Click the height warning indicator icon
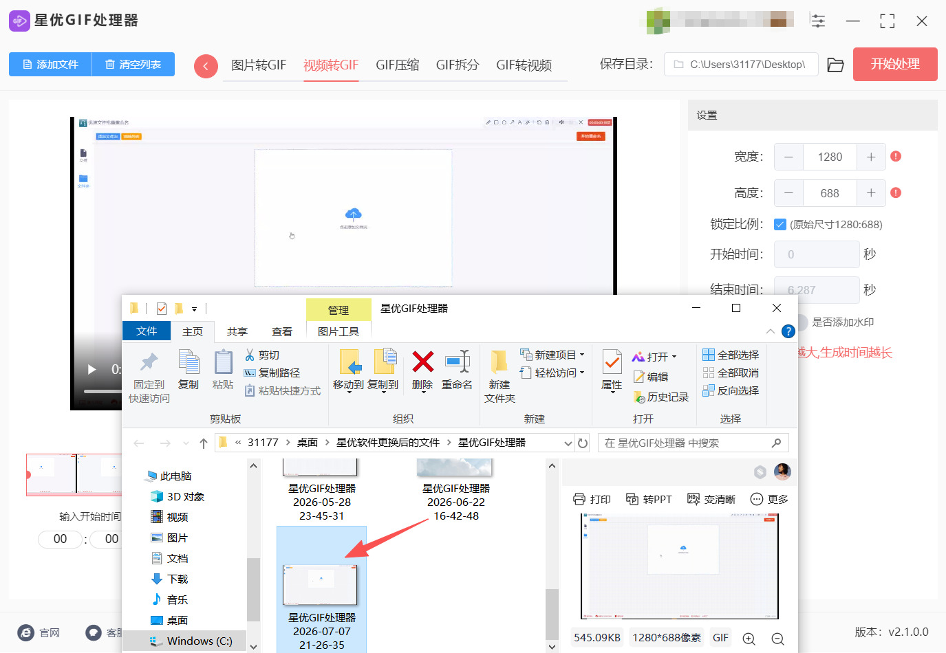Screen dimensions: 946x653 click(896, 192)
